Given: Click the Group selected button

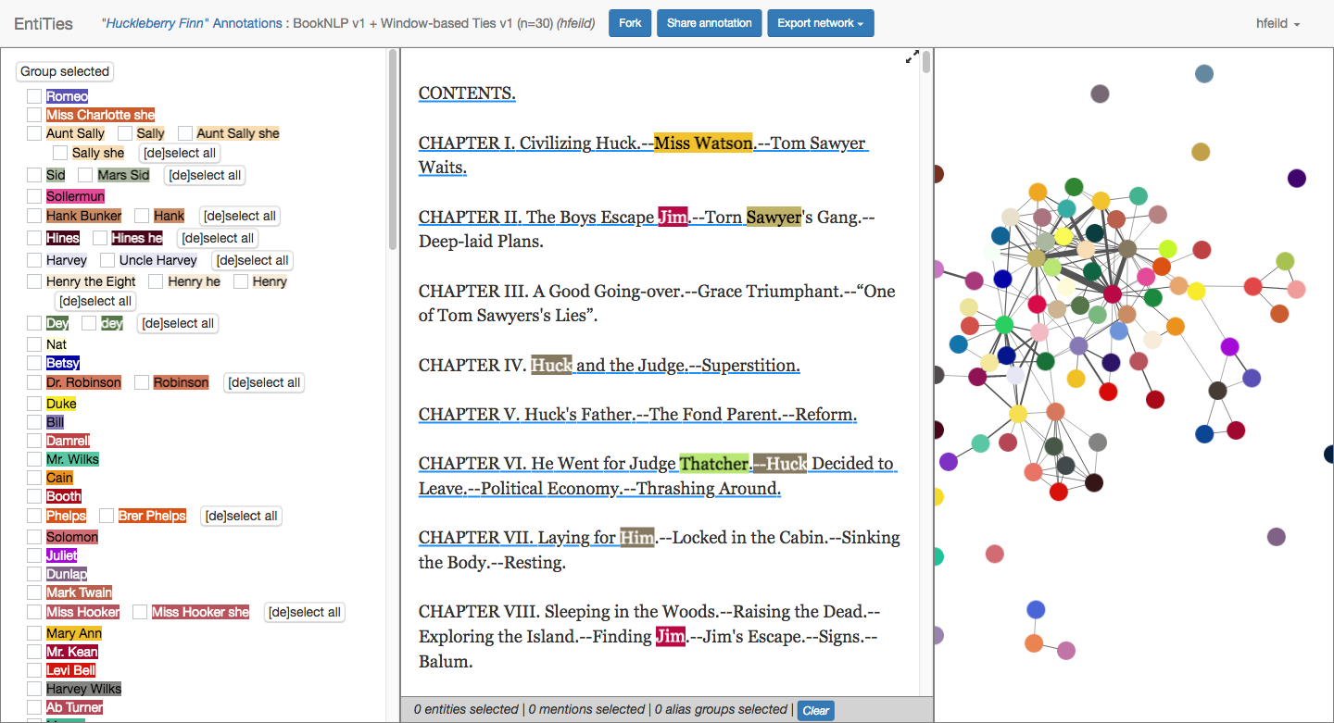Looking at the screenshot, I should point(65,71).
